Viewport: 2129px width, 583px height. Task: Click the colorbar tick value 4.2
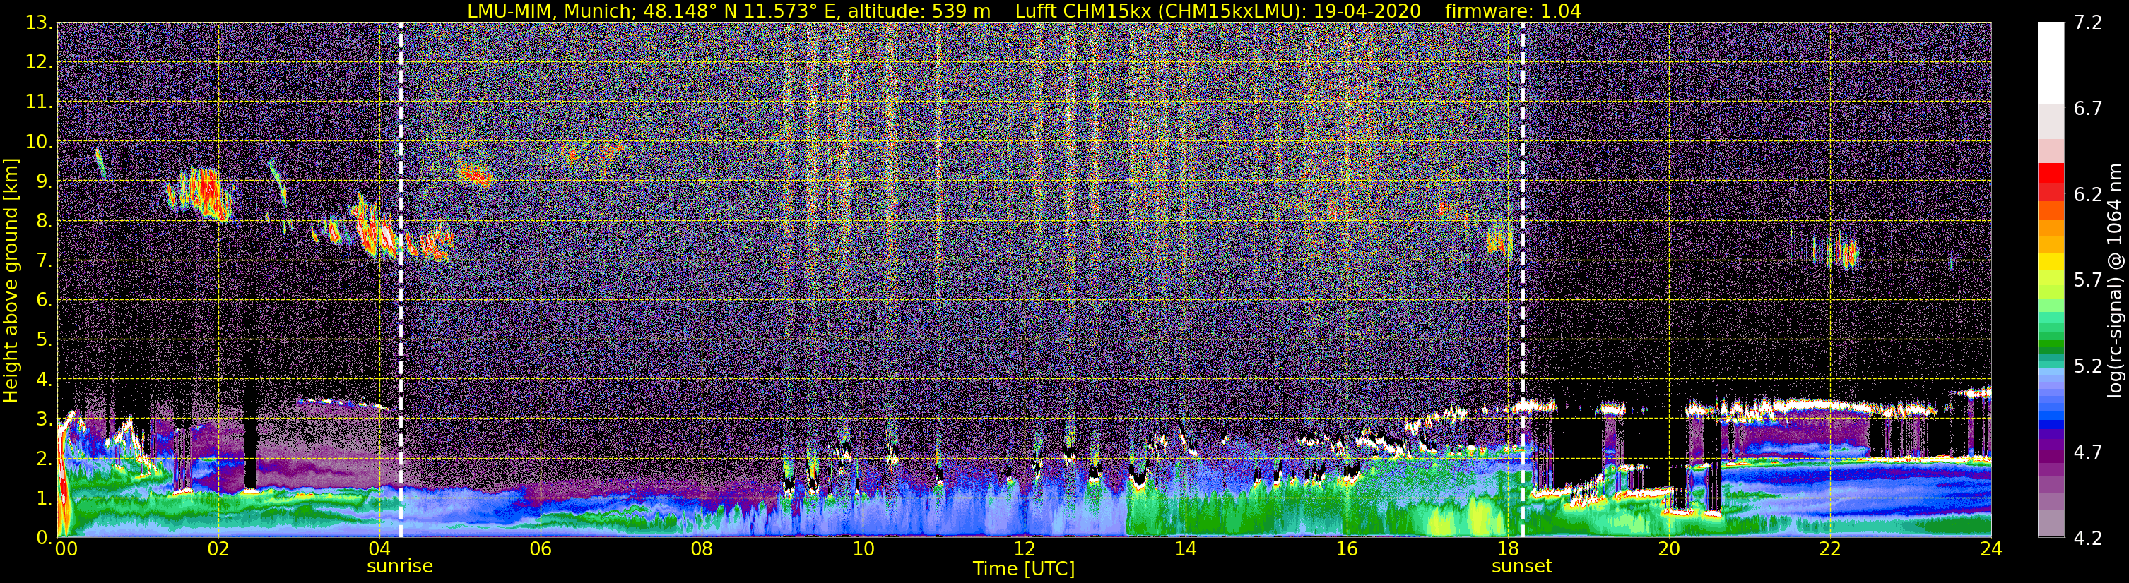[x=2088, y=538]
